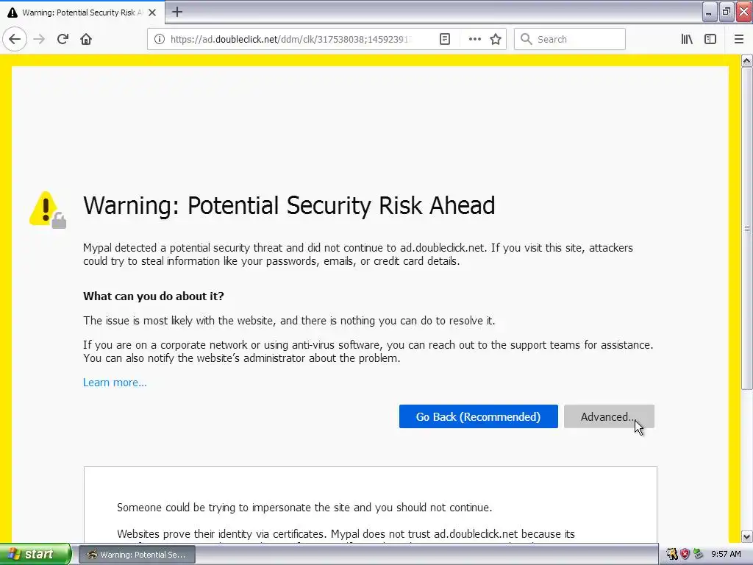Click the vertical scrollbar thumb
This screenshot has width=753, height=565.
[x=746, y=228]
